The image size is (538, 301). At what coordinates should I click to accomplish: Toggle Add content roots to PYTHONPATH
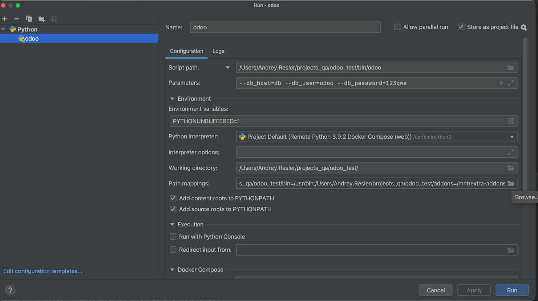pyautogui.click(x=173, y=198)
